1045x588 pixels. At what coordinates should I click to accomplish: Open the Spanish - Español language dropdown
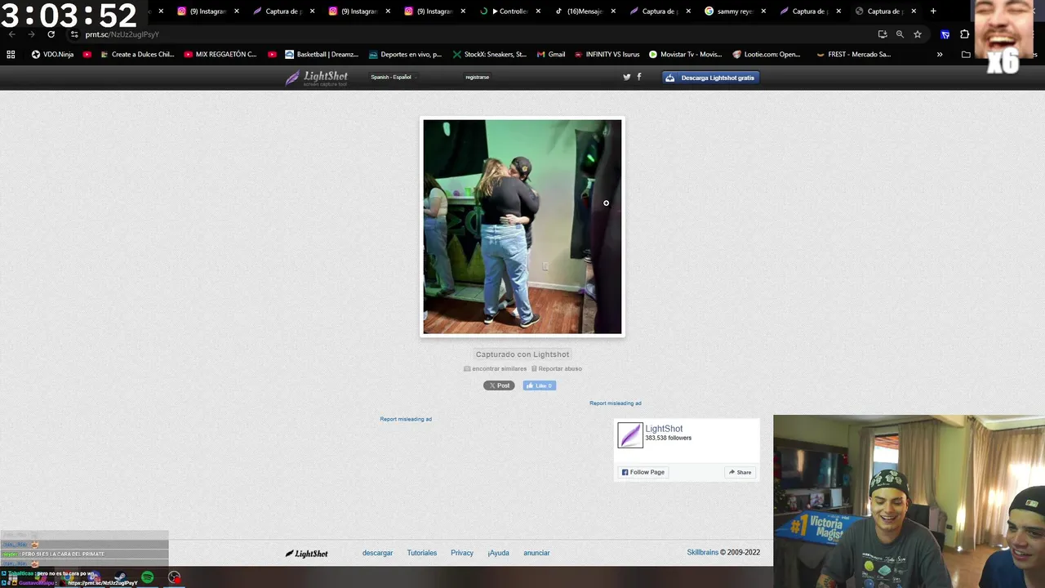click(x=394, y=77)
